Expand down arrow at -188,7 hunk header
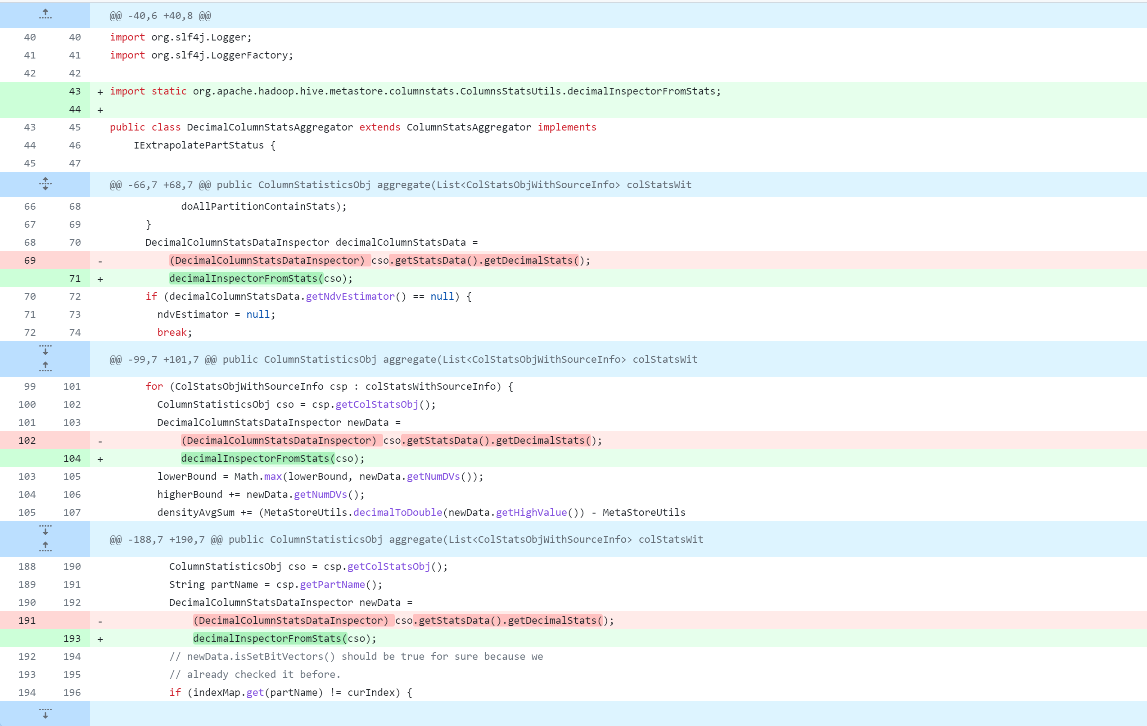Screen dimensions: 1147x726 (x=45, y=531)
